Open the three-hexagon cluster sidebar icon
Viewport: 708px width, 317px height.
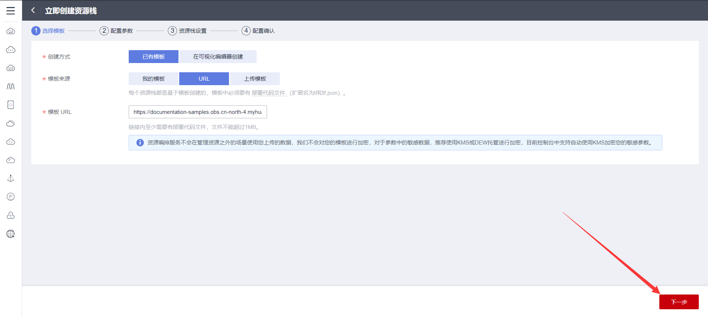11,215
